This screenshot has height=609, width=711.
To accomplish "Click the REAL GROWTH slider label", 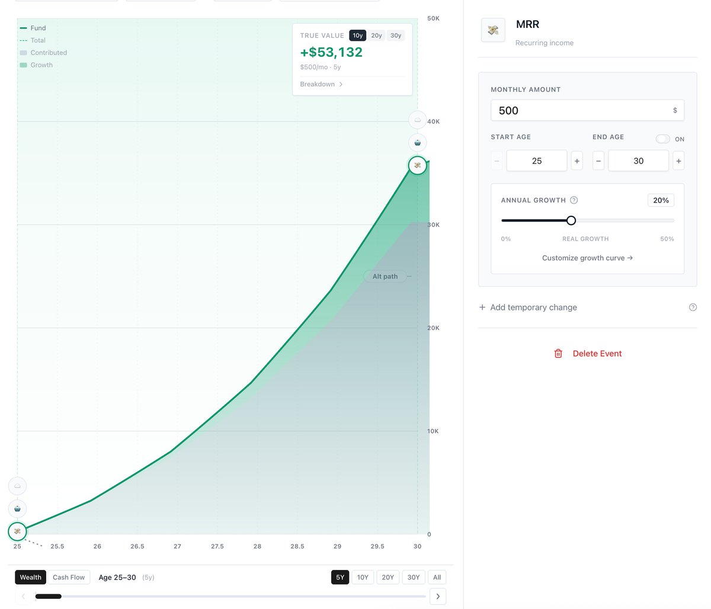I will (585, 239).
